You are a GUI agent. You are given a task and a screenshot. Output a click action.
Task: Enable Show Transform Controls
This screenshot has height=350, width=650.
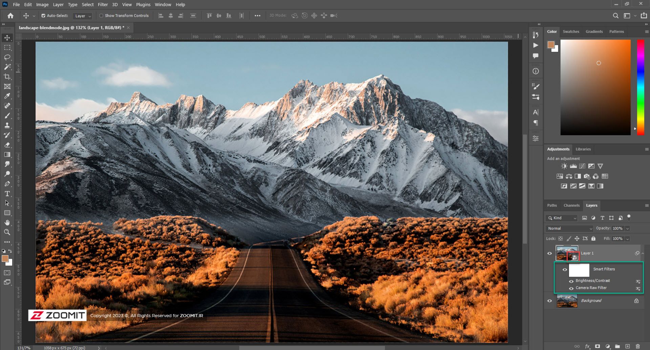[102, 16]
